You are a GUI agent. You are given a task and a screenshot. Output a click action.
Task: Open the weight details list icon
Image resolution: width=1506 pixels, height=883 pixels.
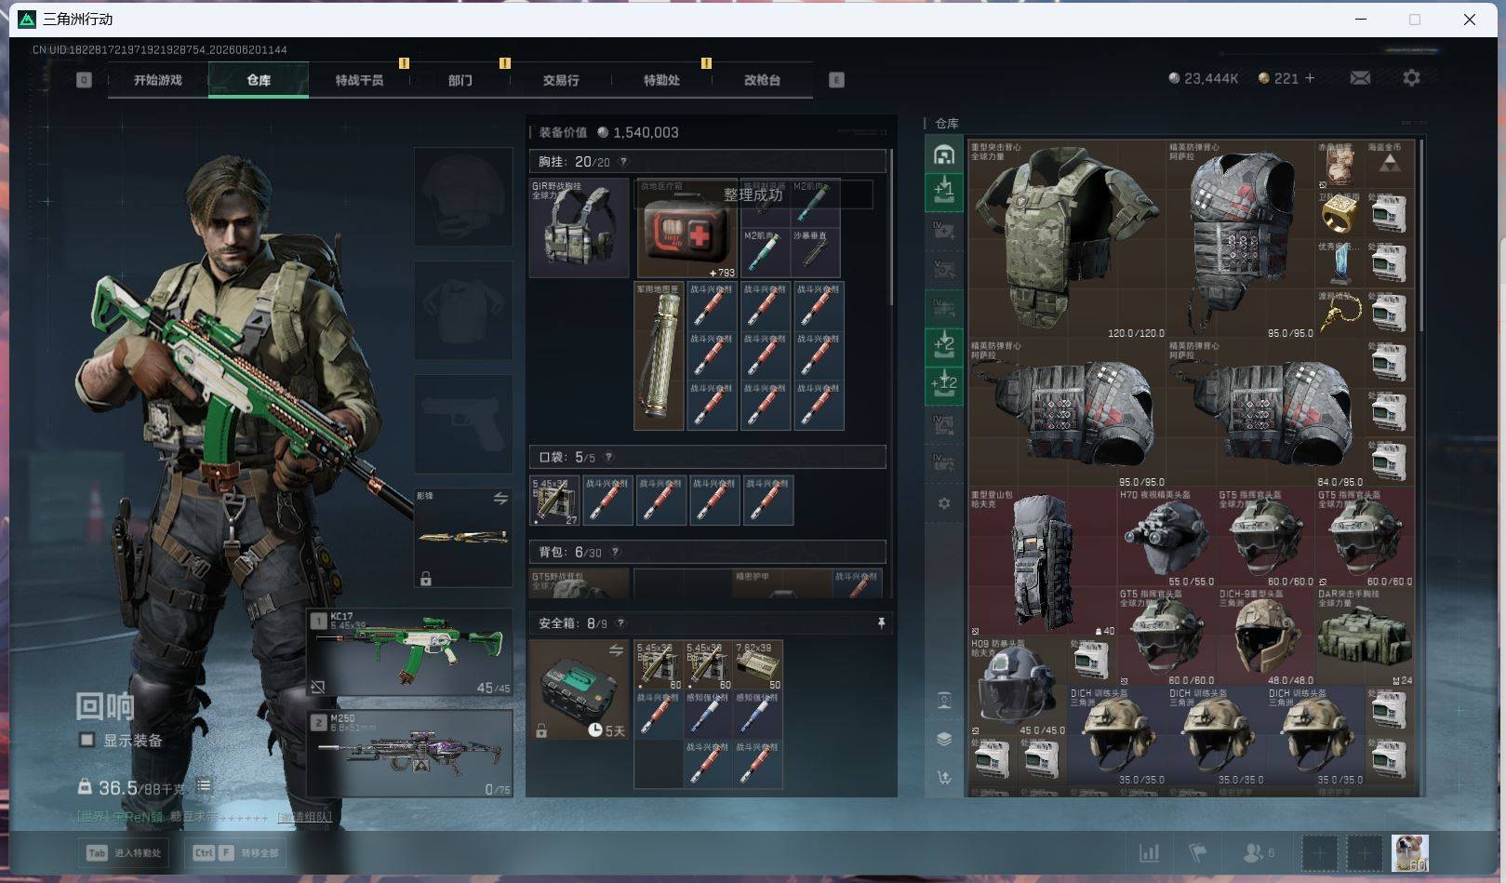[x=204, y=787]
